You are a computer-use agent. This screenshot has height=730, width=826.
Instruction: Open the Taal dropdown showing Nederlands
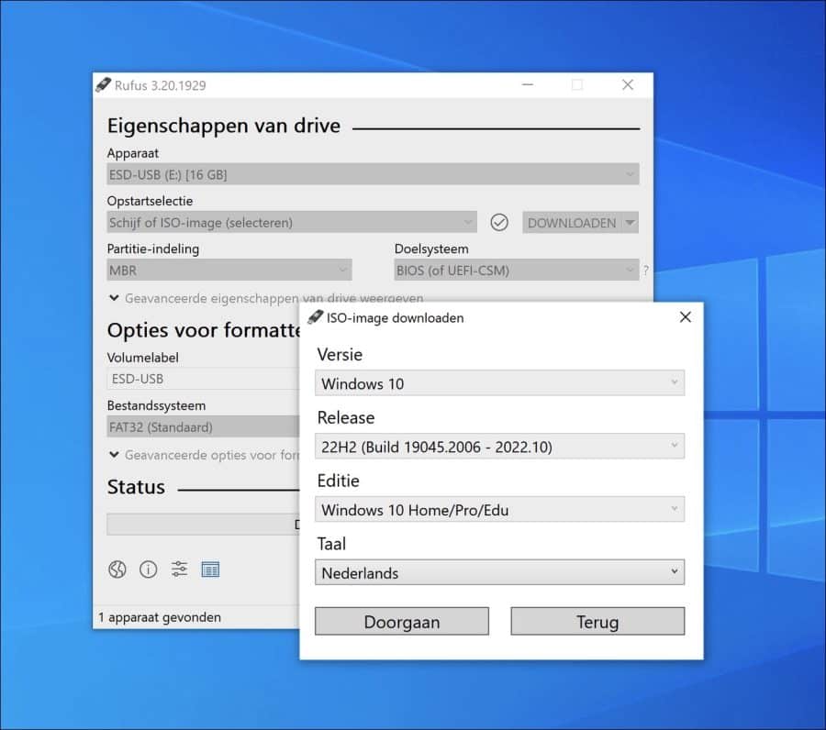[x=499, y=572]
